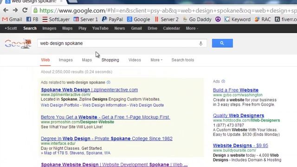Switch to Shopping results tab
Screen dimensions: 297x167
pos(110,60)
